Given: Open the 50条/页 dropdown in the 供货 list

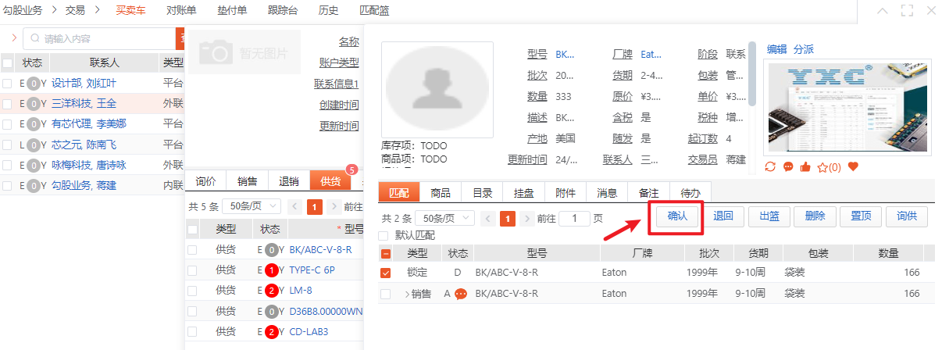Looking at the screenshot, I should [252, 207].
